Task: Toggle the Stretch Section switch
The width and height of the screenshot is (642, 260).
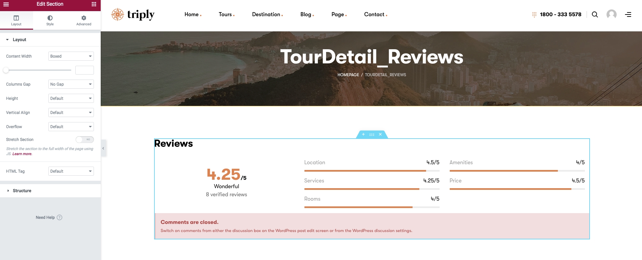Action: (x=84, y=140)
